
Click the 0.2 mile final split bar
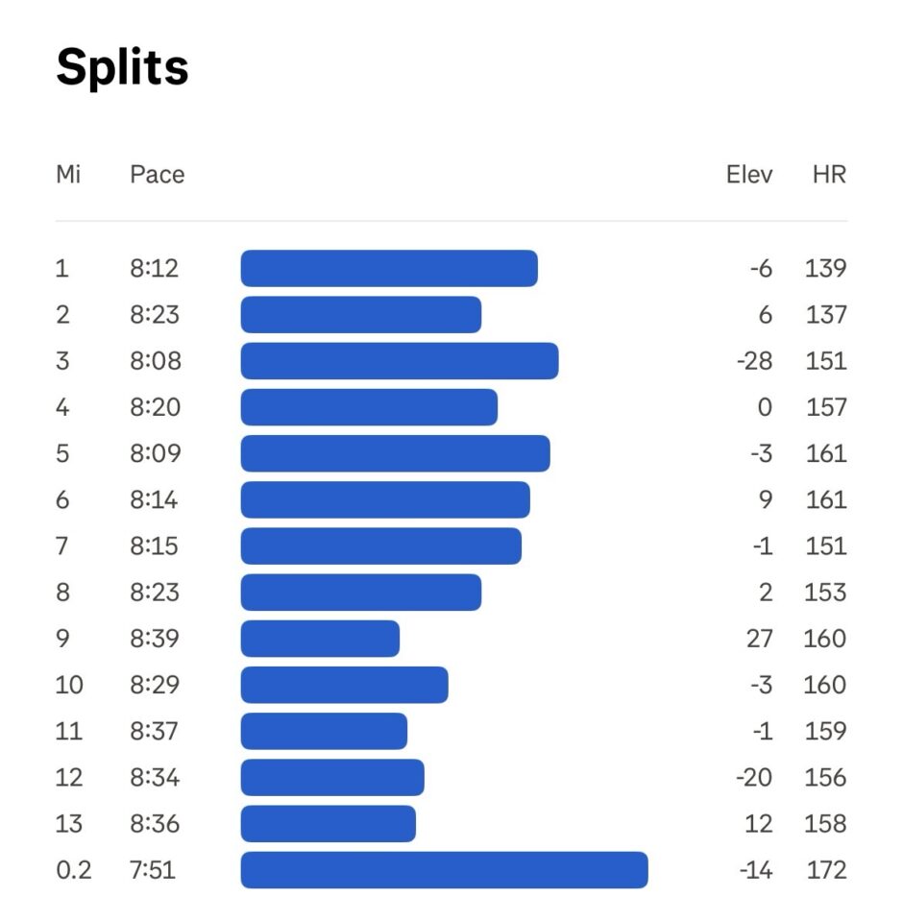click(x=444, y=870)
